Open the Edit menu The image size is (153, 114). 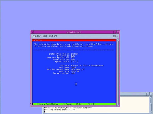tap(45, 36)
